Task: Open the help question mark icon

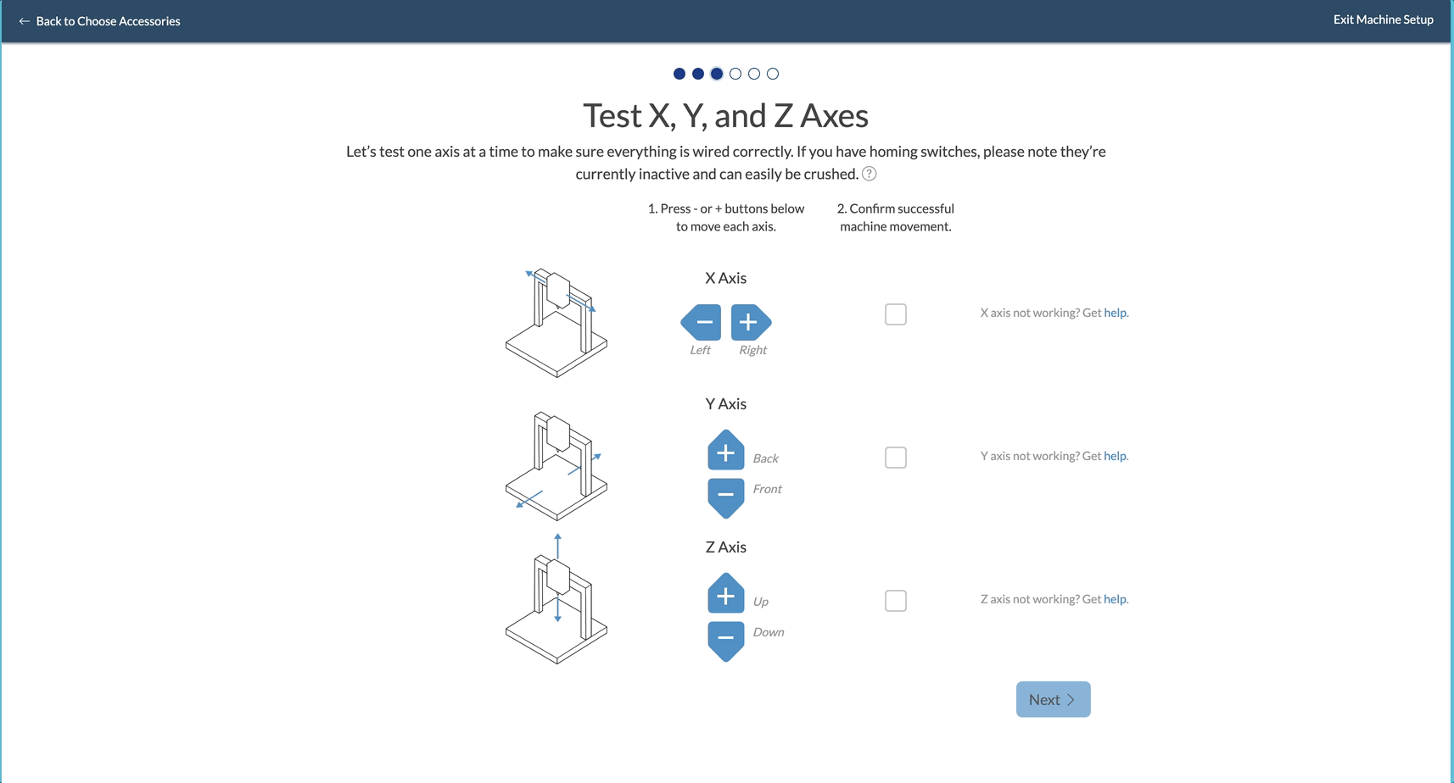Action: [870, 174]
